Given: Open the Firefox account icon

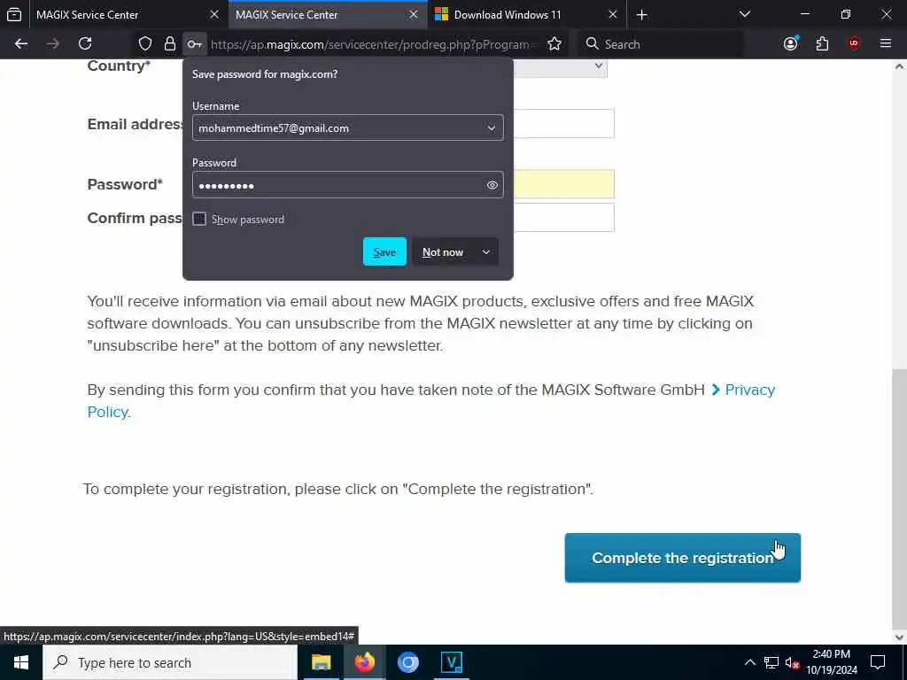Looking at the screenshot, I should [x=791, y=44].
